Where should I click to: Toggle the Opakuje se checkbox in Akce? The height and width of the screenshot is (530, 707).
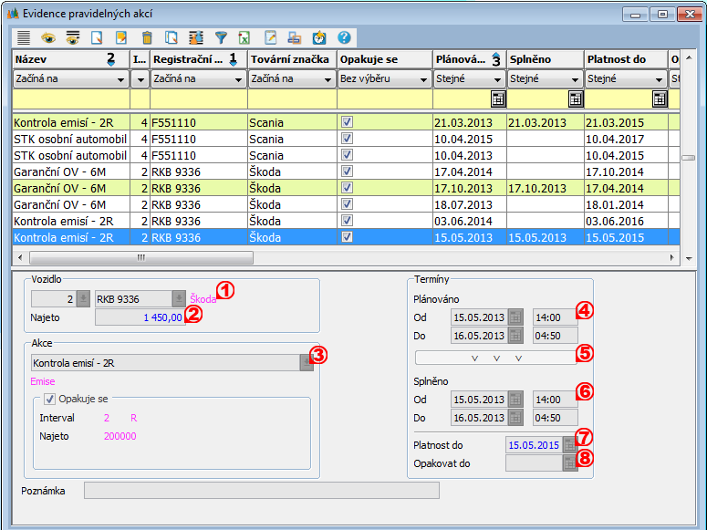(50, 399)
